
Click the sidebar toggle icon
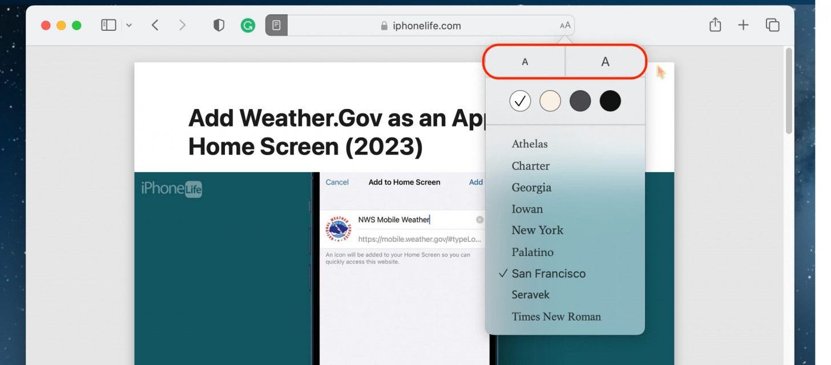tap(108, 25)
